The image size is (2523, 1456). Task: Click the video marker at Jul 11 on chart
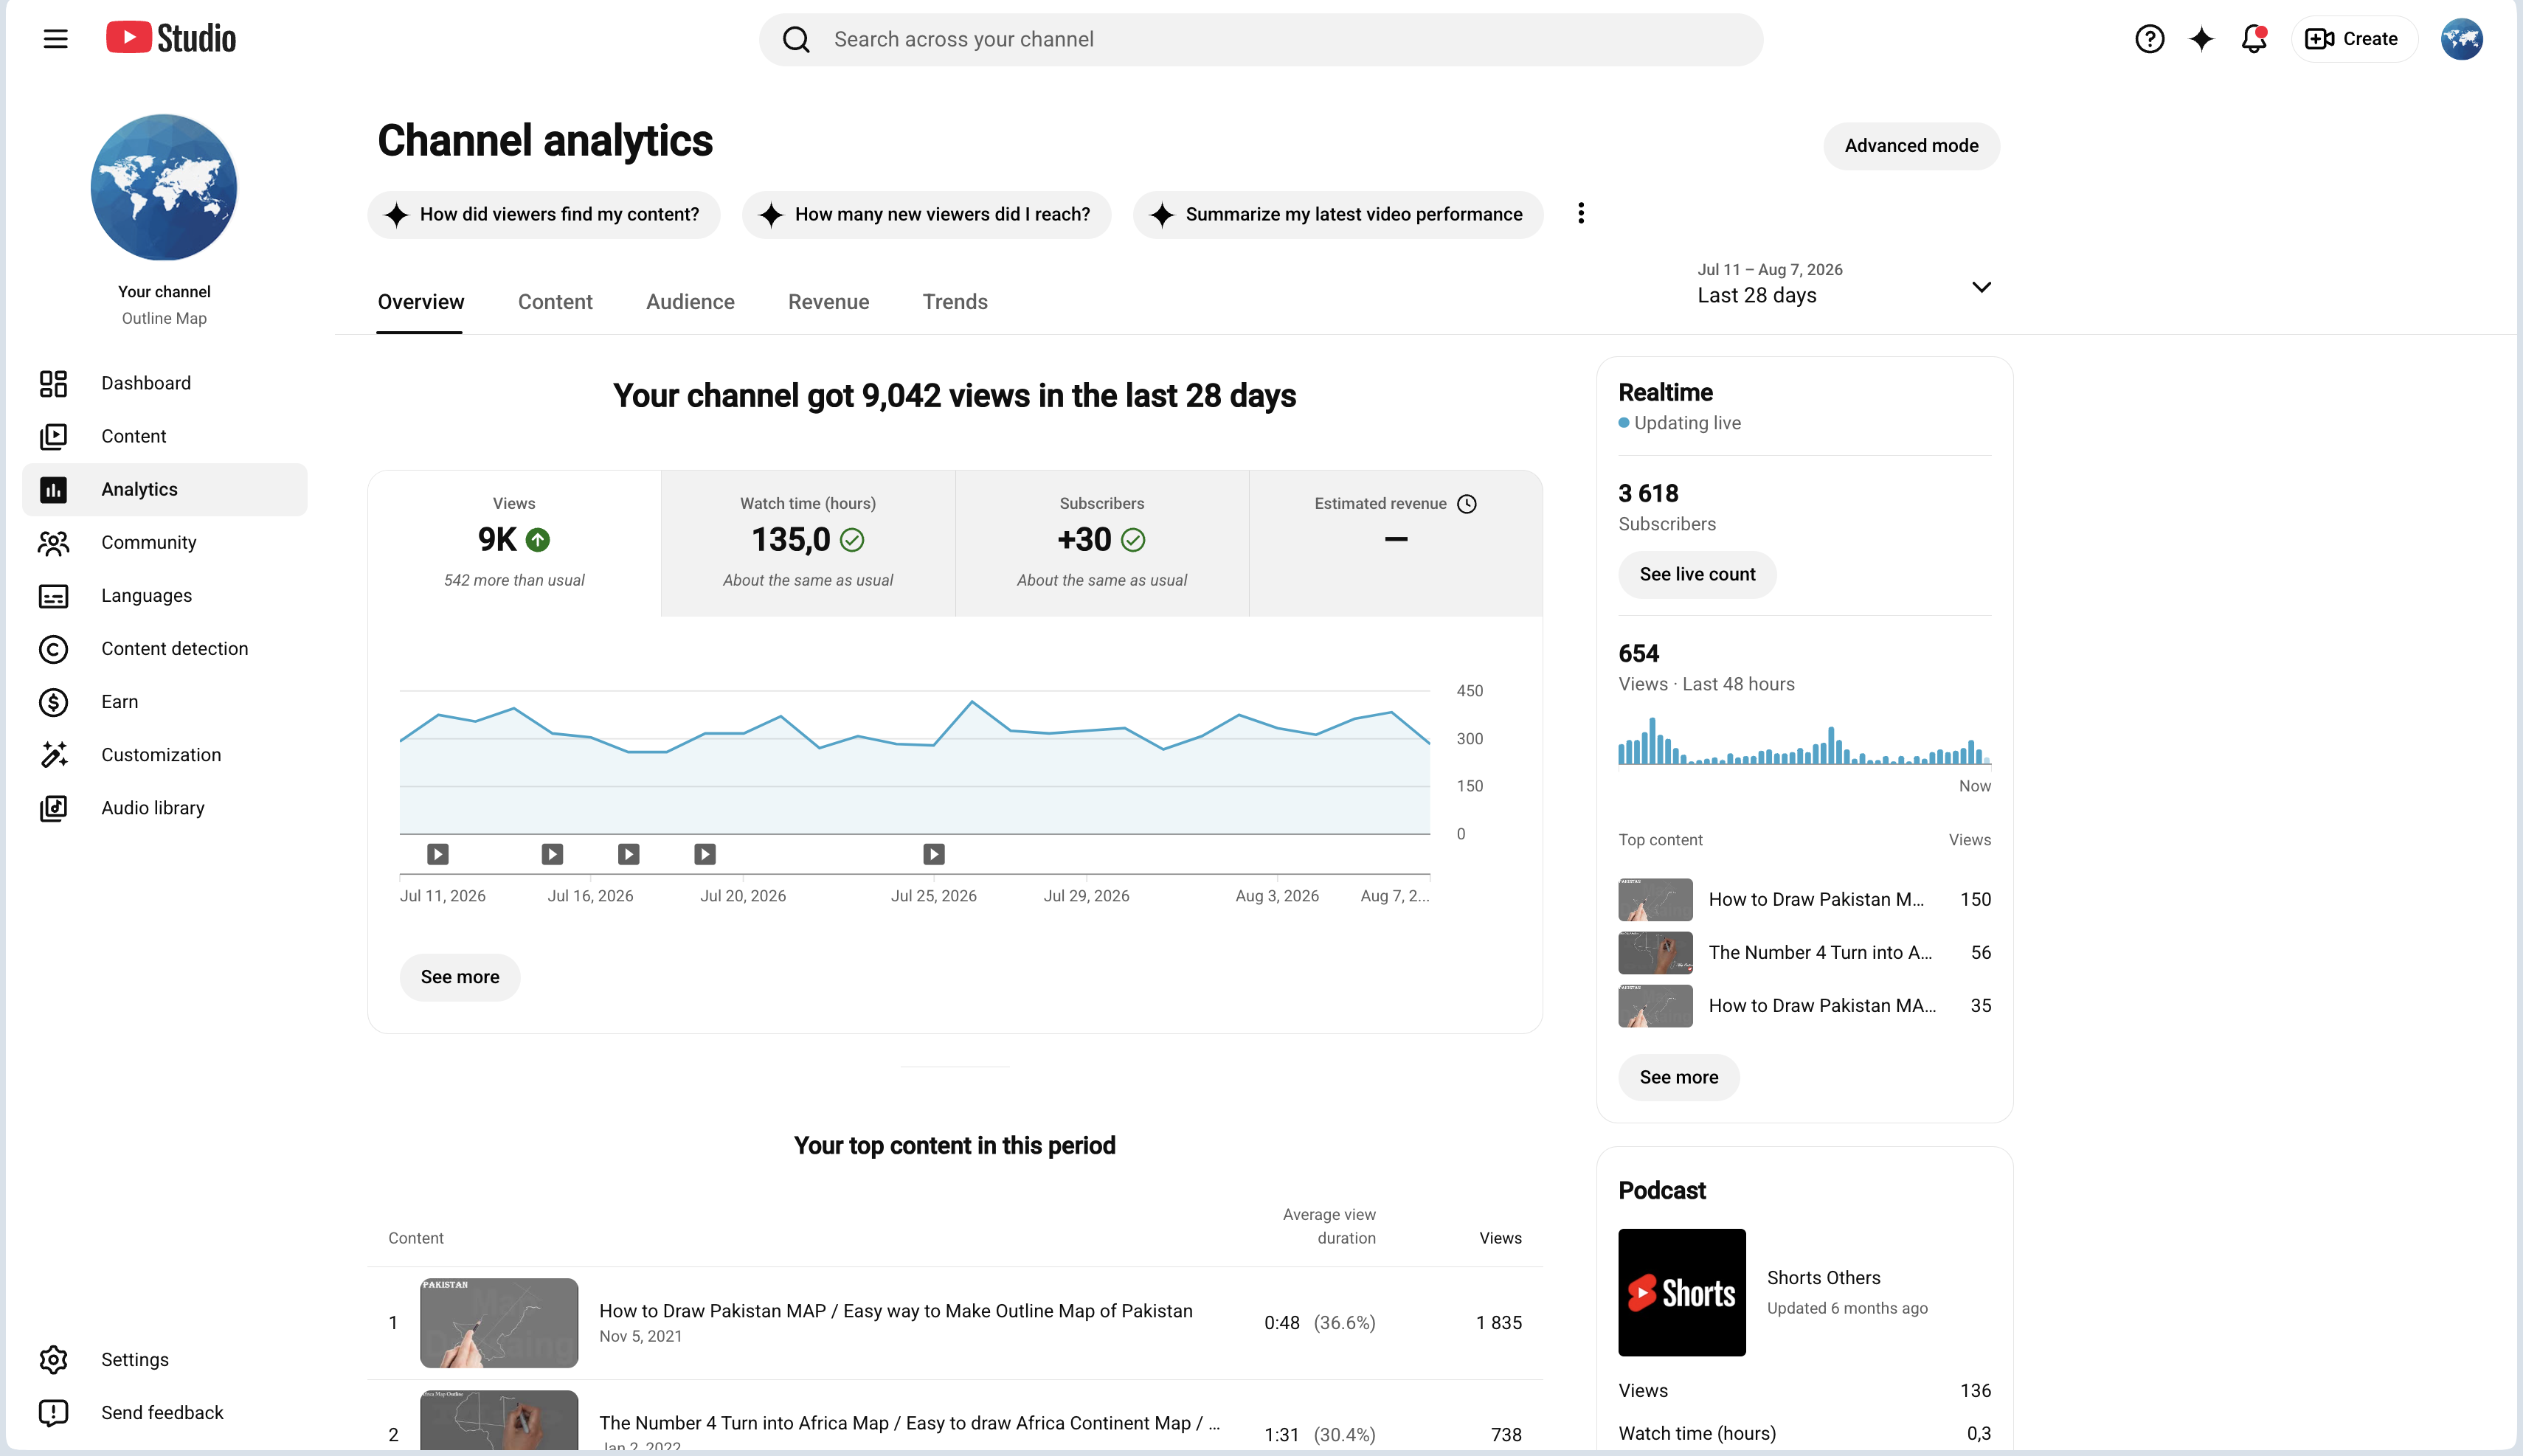coord(438,854)
